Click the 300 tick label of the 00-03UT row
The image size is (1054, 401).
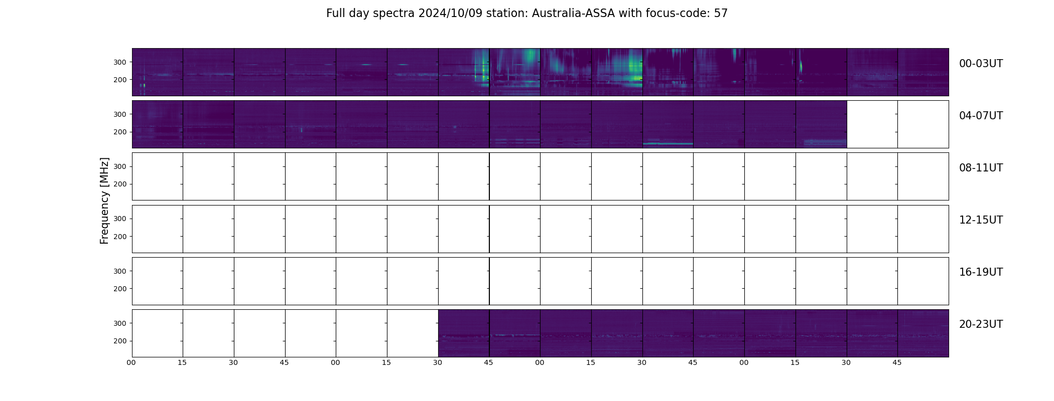click(120, 62)
